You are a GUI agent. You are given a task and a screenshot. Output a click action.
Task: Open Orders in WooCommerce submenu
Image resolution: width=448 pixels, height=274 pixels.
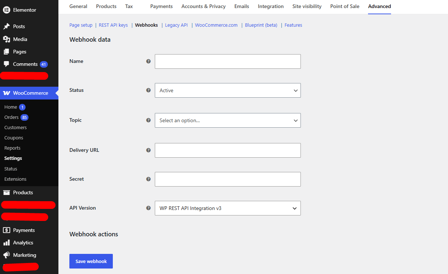pyautogui.click(x=11, y=117)
